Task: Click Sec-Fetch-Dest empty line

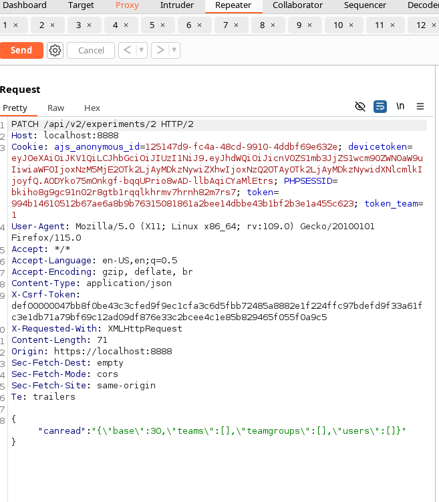Action: coord(67,363)
